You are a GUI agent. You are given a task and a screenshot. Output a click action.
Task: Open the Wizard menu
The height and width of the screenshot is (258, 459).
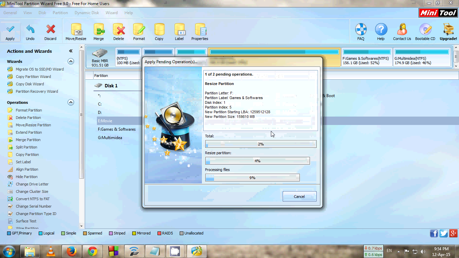pos(112,13)
